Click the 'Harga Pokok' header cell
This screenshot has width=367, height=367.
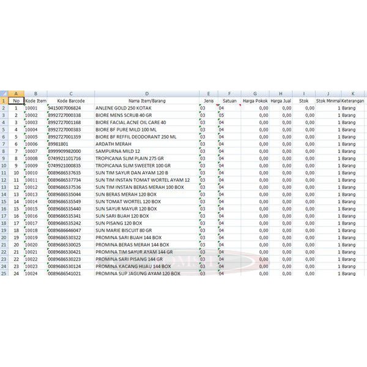pos(254,100)
